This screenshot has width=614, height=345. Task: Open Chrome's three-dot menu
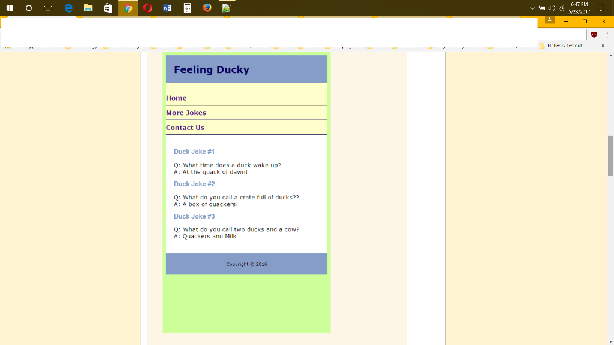coord(607,35)
